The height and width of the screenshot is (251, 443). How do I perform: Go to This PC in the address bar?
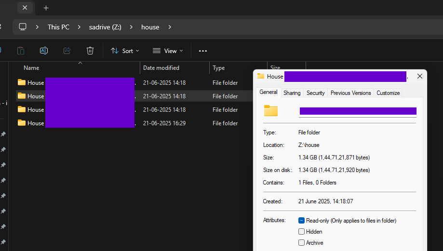click(x=58, y=27)
